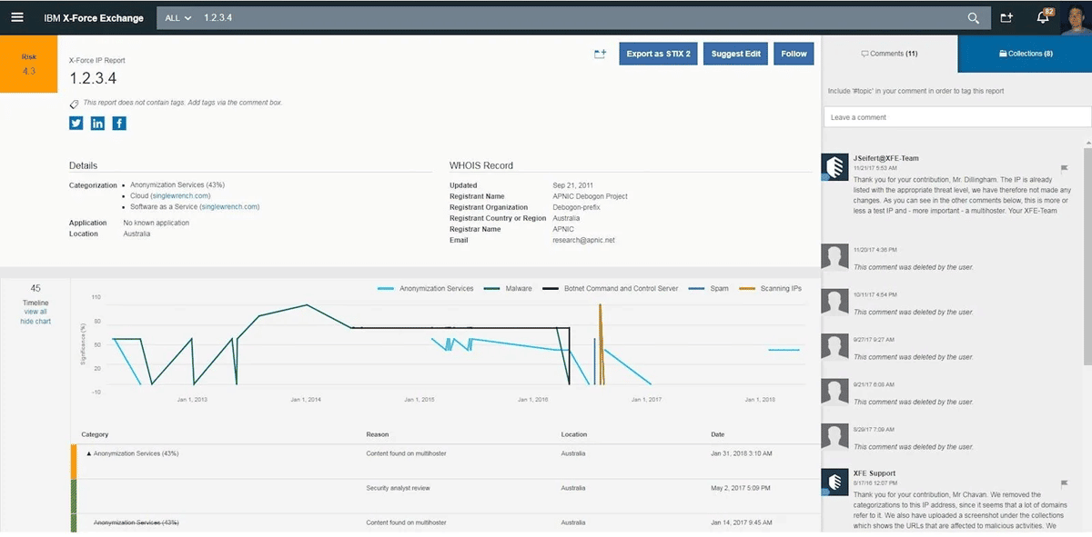The width and height of the screenshot is (1092, 537).
Task: Open the hamburger main menu
Action: (17, 17)
